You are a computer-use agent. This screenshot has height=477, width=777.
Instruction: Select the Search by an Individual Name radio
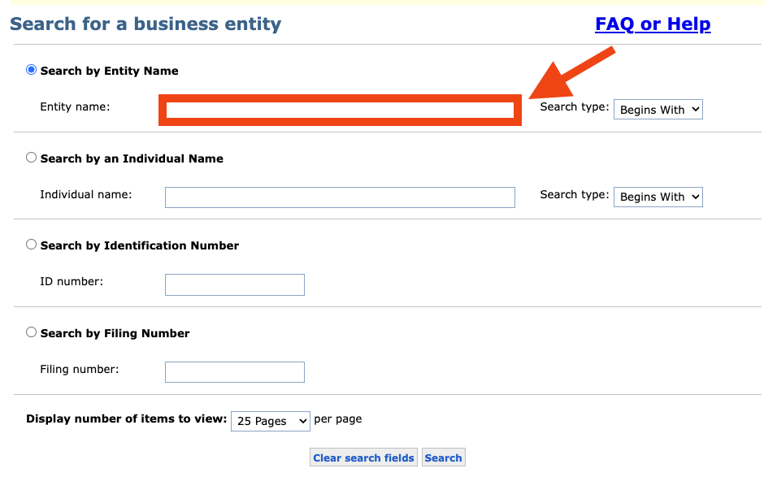coord(31,158)
